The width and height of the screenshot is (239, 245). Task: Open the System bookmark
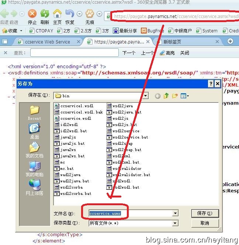(x=207, y=31)
